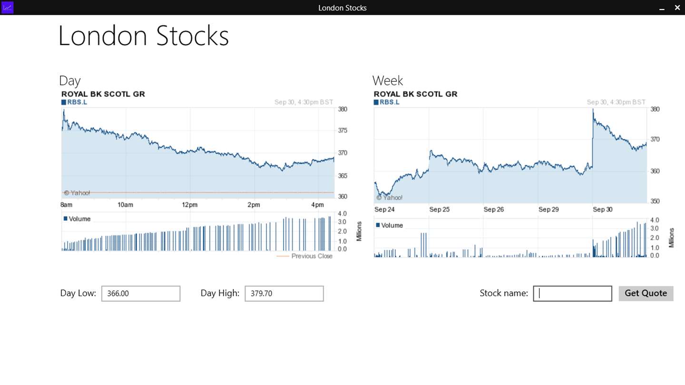
Task: Click the Day High value field
Action: point(284,294)
